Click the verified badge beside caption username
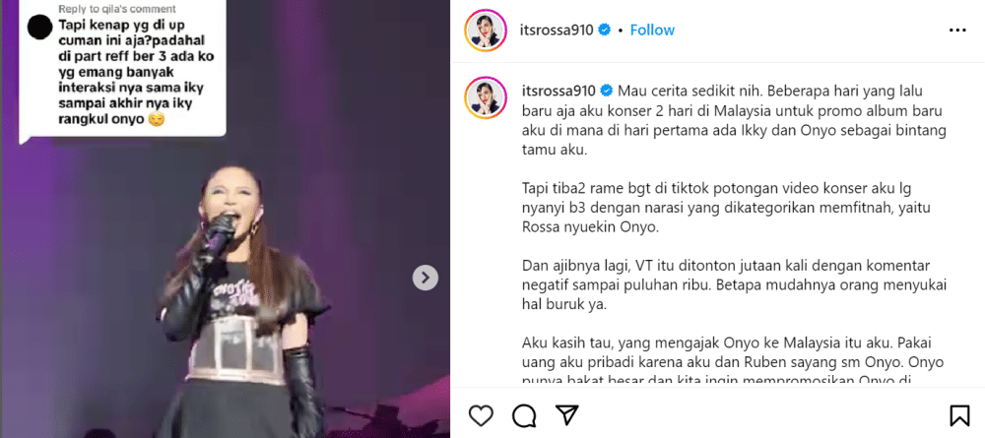The width and height of the screenshot is (985, 438). point(606,91)
